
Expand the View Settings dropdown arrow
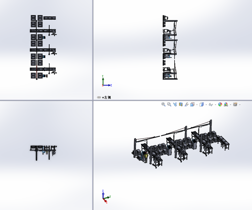tap(240, 105)
